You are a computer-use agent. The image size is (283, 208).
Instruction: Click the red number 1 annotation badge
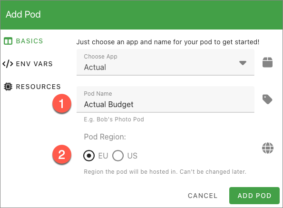click(x=62, y=103)
